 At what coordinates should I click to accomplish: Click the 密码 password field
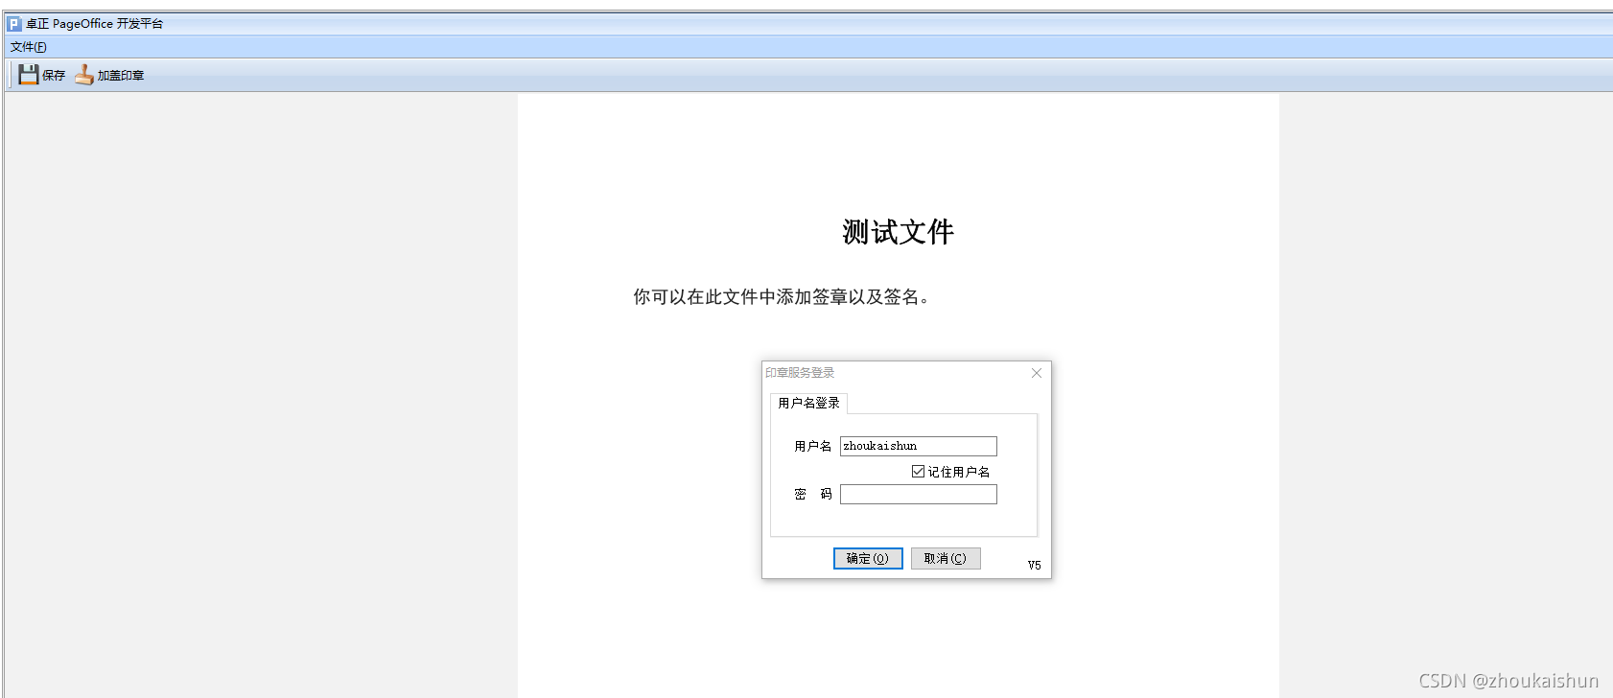919,494
